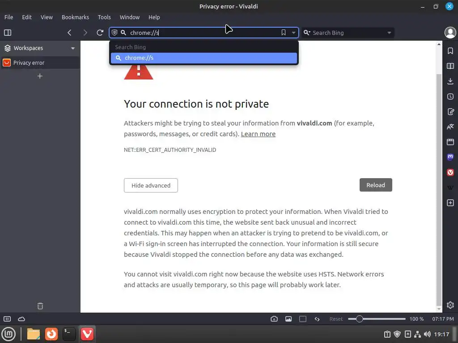458x343 pixels.
Task: Choose the chrome://s search suggestion
Action: [x=204, y=58]
